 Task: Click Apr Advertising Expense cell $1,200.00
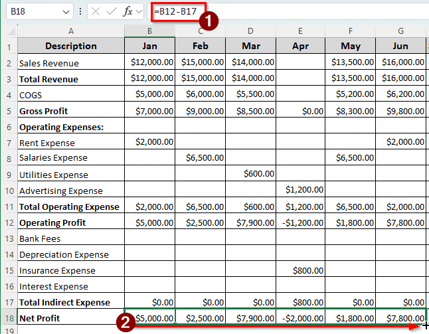pos(300,189)
